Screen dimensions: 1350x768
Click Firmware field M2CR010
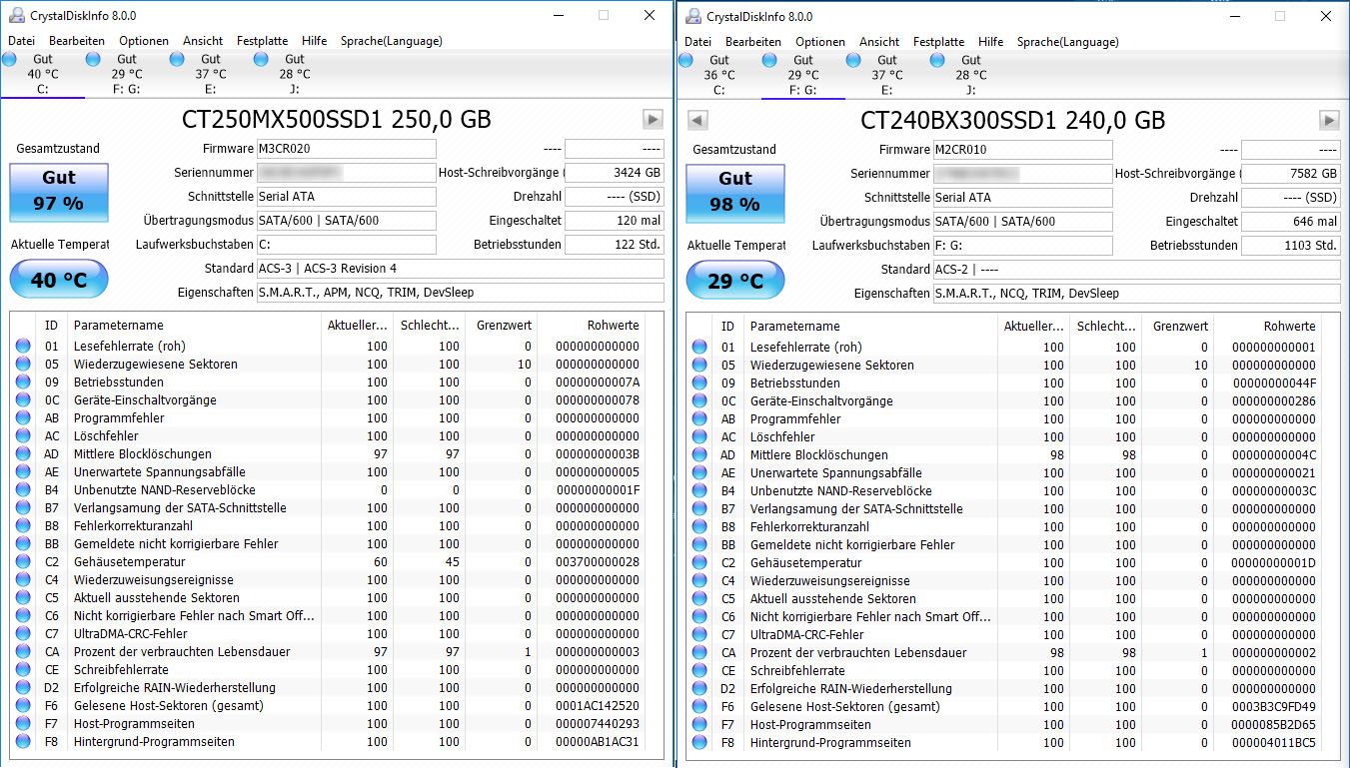pyautogui.click(x=1023, y=150)
